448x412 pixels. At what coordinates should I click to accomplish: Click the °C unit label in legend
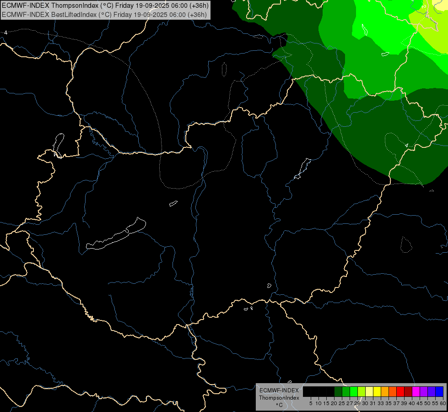280,405
